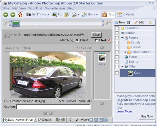Screen dimensions: 157x126
Task: Click rotate right icon in bottom toolbar
Action: pyautogui.click(x=63, y=120)
